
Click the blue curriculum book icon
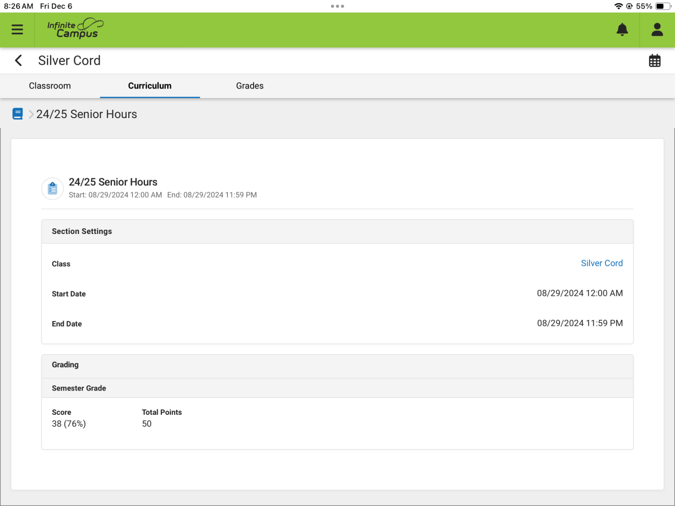[17, 114]
